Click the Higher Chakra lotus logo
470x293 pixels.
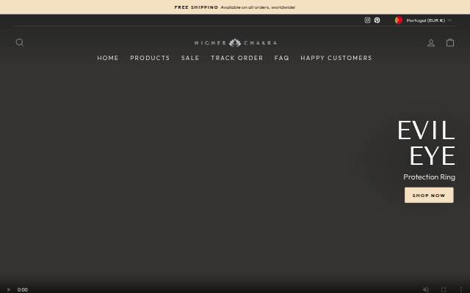pos(235,42)
